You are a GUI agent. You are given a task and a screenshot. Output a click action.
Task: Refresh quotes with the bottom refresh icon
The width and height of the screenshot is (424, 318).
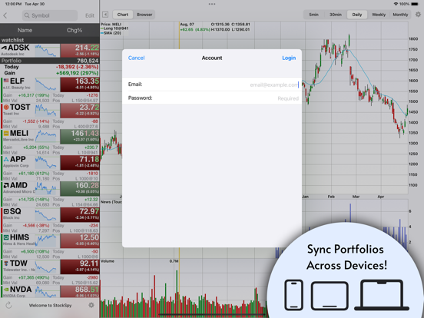point(8,305)
